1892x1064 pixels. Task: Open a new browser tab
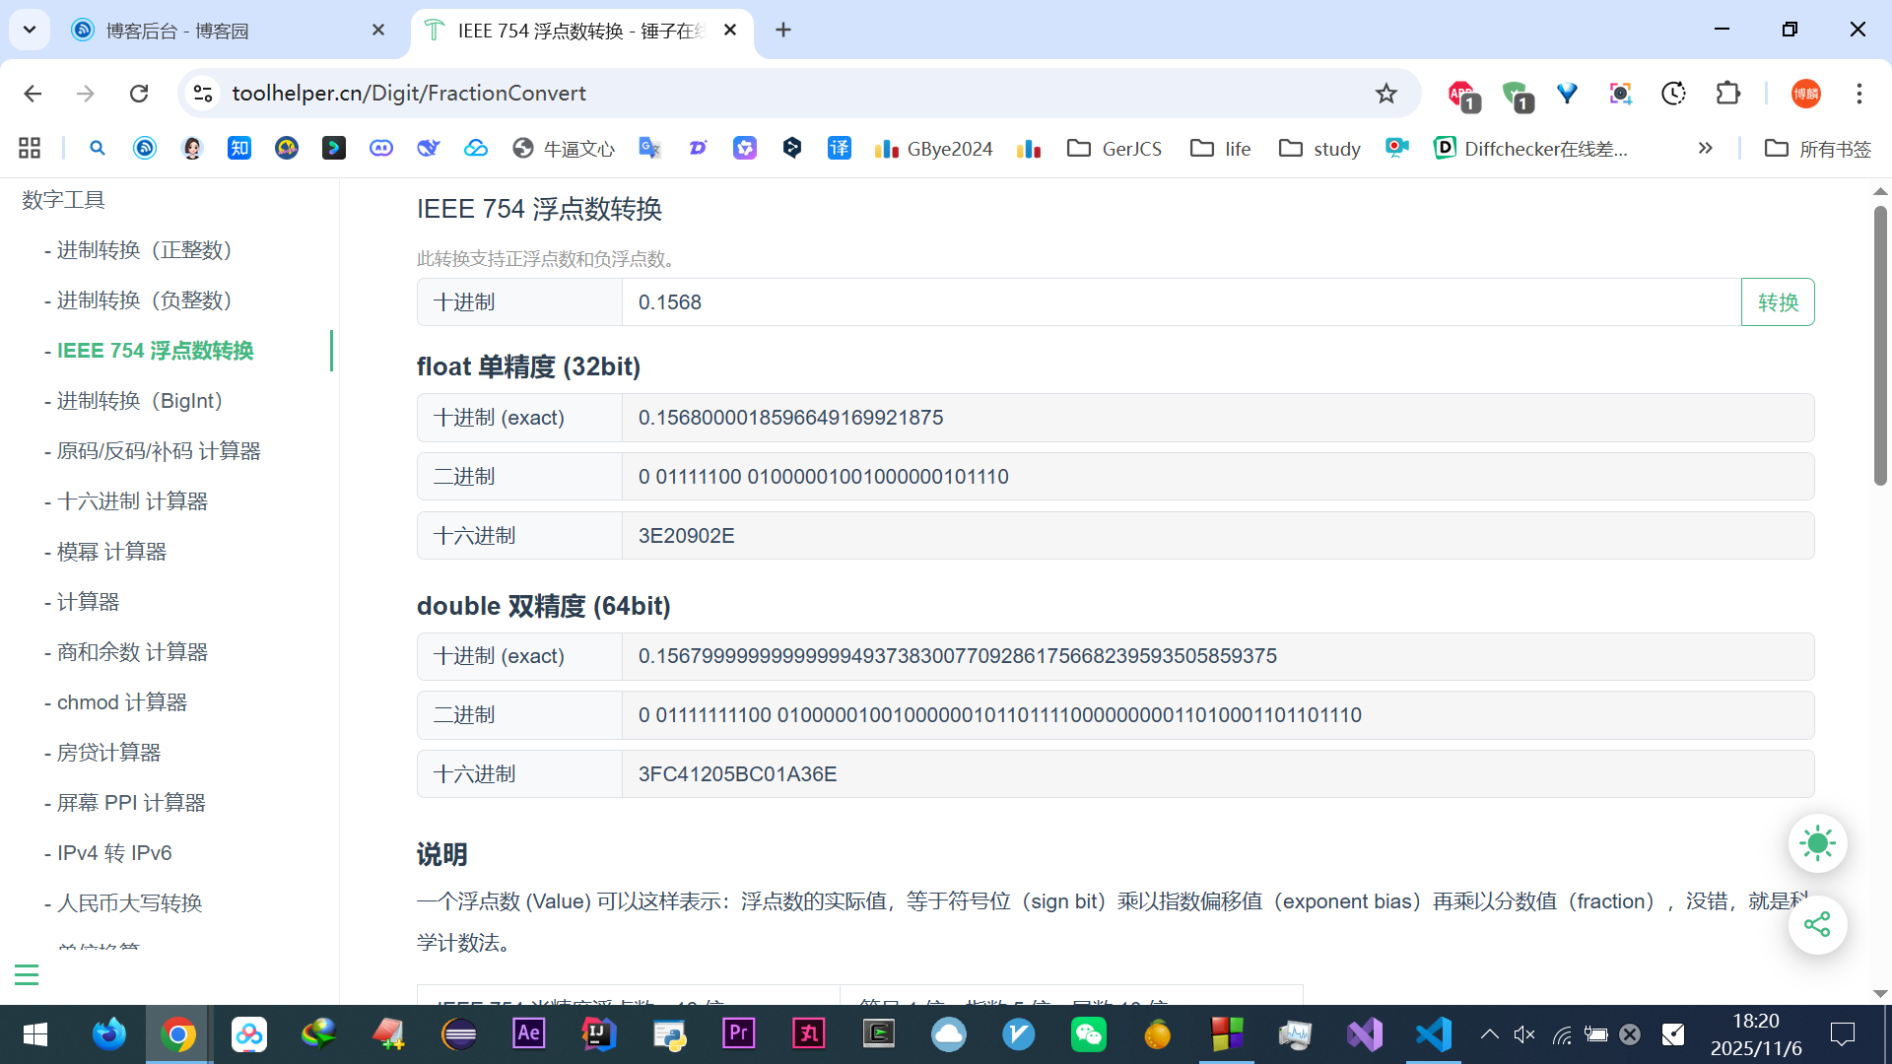pyautogui.click(x=783, y=31)
